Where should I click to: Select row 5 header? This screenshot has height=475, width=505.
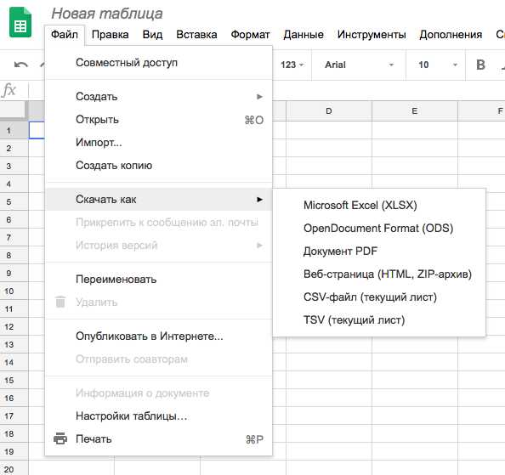14,201
